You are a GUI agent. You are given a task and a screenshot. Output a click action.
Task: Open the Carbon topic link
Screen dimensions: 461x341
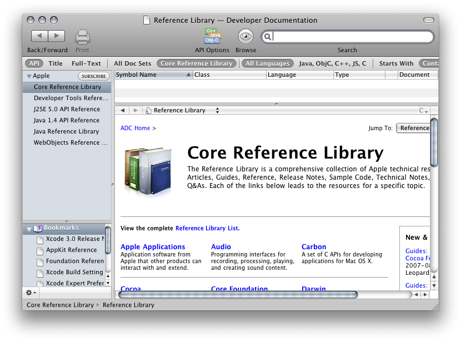coord(314,247)
